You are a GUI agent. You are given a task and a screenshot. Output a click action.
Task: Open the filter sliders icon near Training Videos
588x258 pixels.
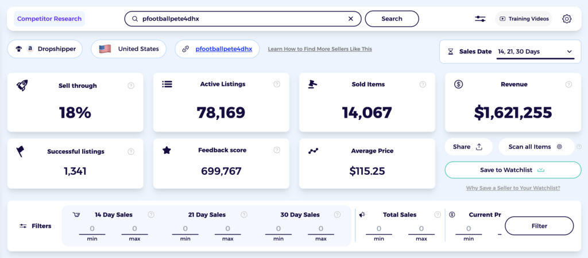480,19
